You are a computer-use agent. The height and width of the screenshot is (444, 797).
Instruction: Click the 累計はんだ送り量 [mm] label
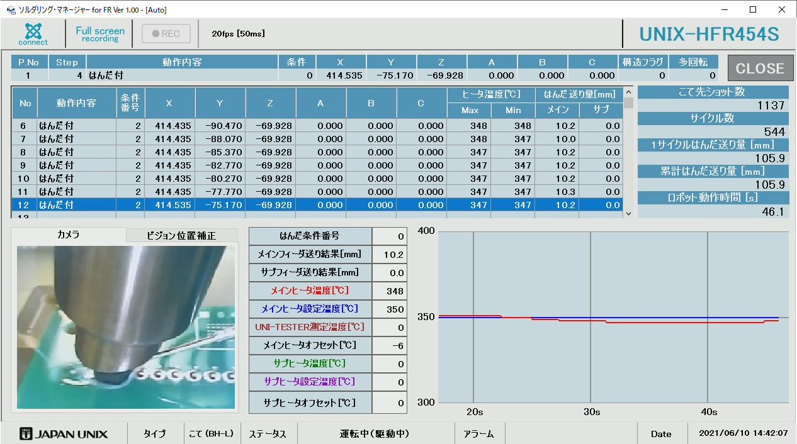pyautogui.click(x=713, y=171)
